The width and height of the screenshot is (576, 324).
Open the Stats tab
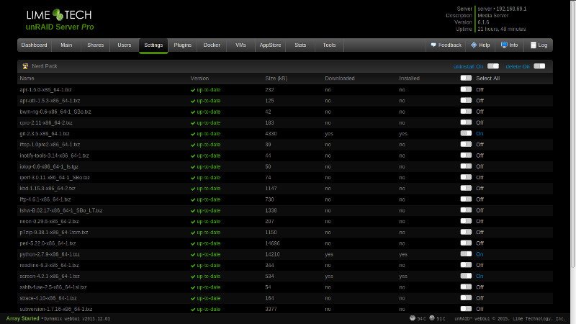(x=300, y=45)
